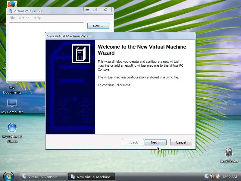Click the New... button in Virtual PC Console
Screen dimensions: 241x181
[x=98, y=26]
